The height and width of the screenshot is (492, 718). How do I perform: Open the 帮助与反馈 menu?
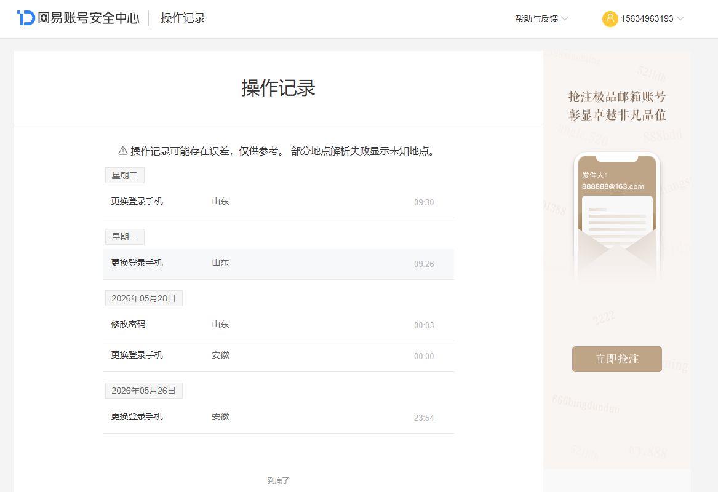[x=541, y=19]
